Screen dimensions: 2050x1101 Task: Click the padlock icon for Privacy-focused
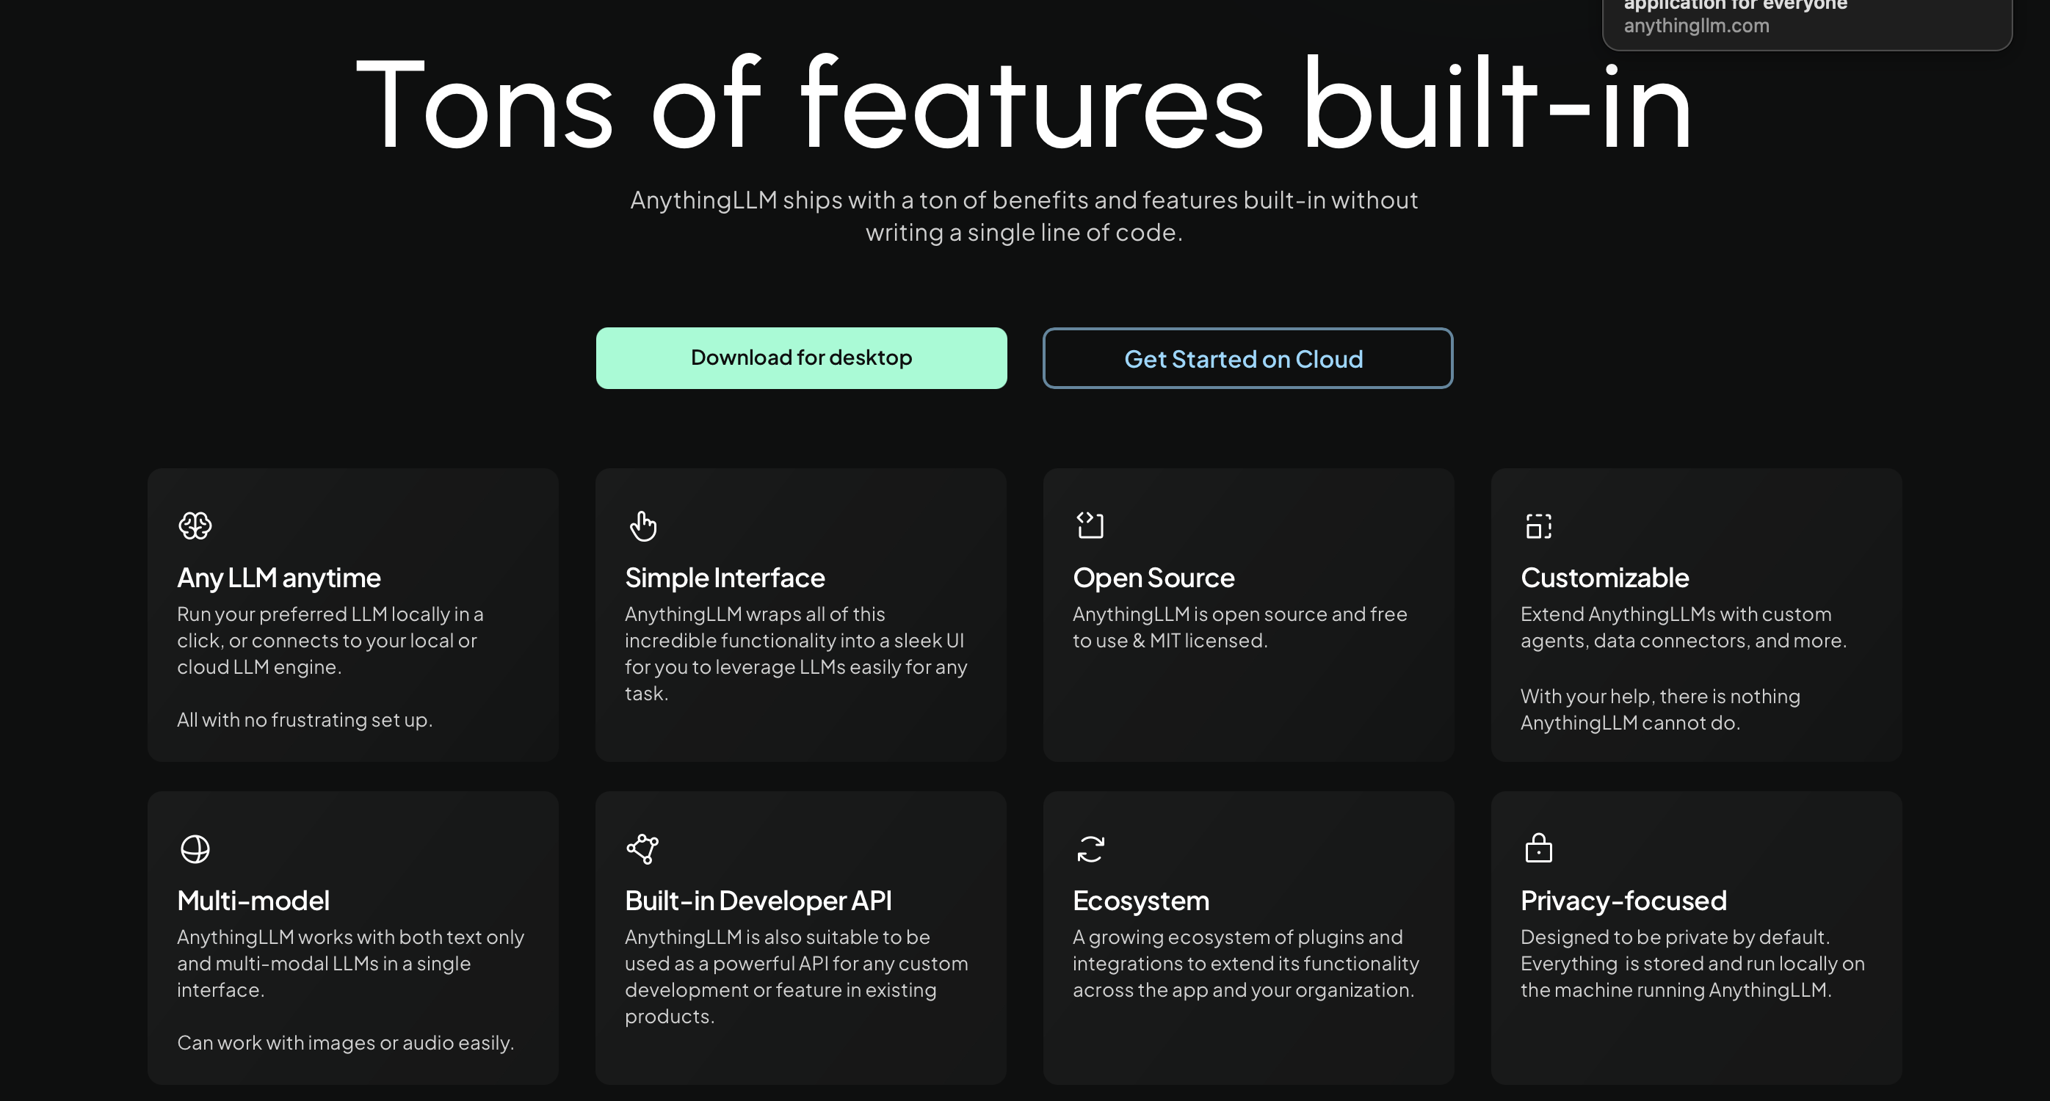(1538, 848)
